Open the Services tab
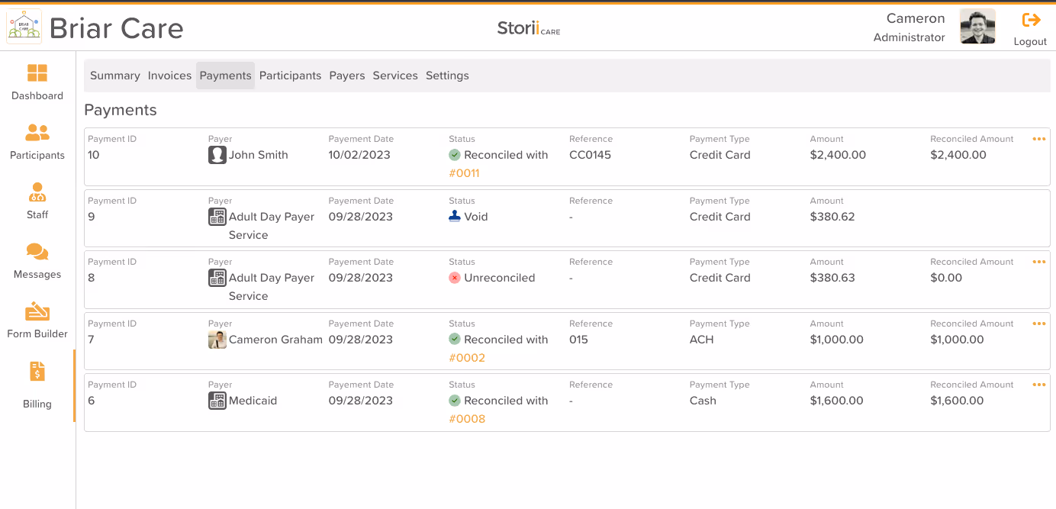 pos(395,76)
